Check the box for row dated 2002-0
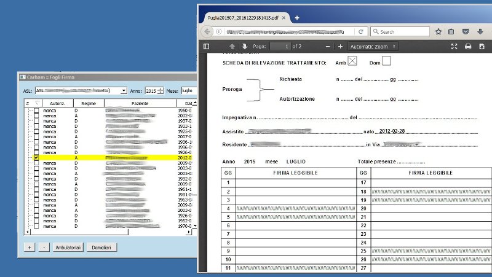The image size is (492, 277). coord(36,115)
